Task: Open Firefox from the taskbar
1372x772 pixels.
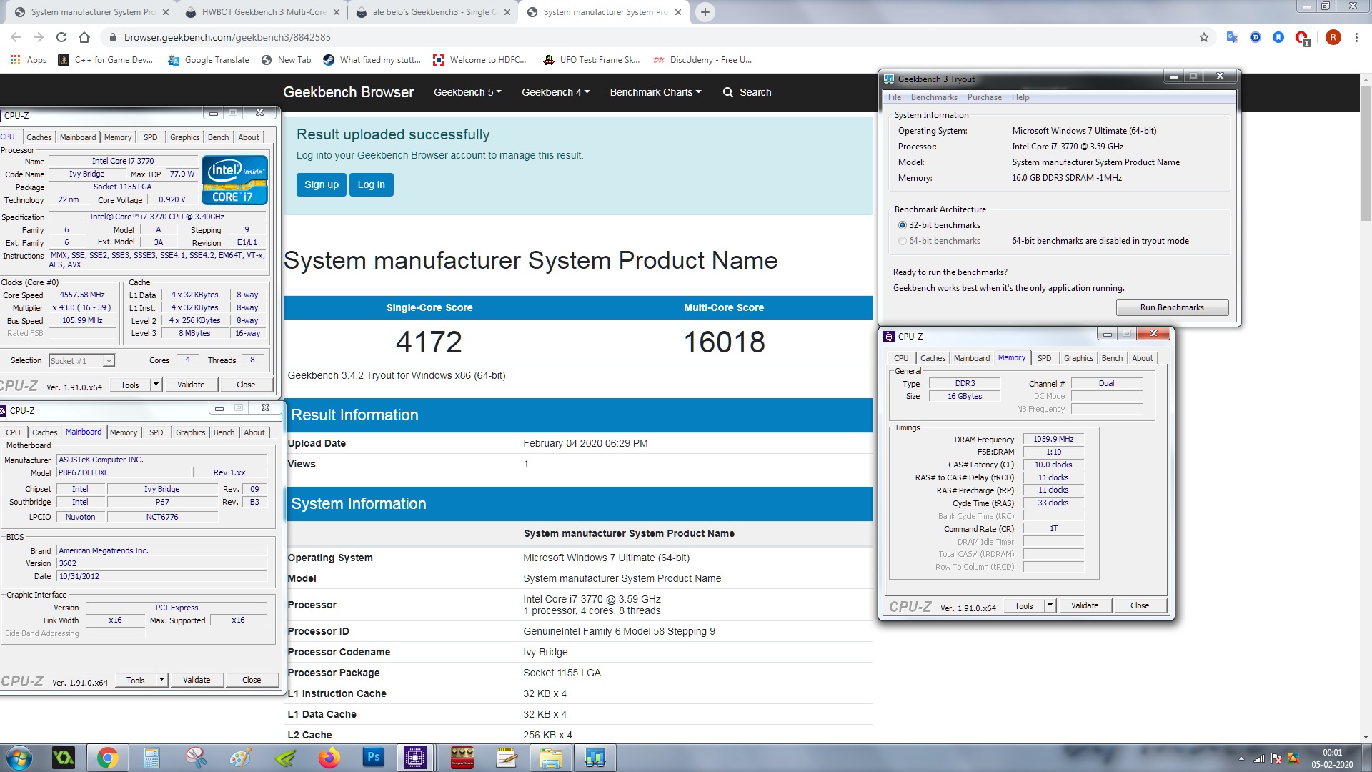Action: coord(329,758)
